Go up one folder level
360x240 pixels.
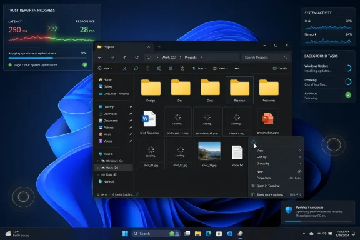tap(124, 57)
